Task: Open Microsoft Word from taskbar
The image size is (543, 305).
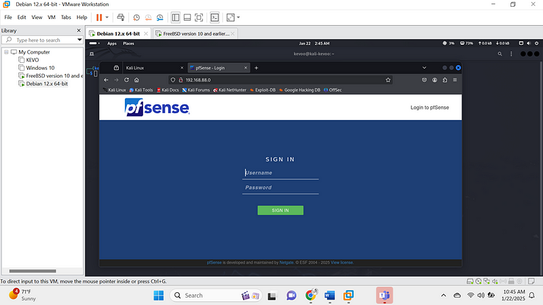Action: pos(330,296)
